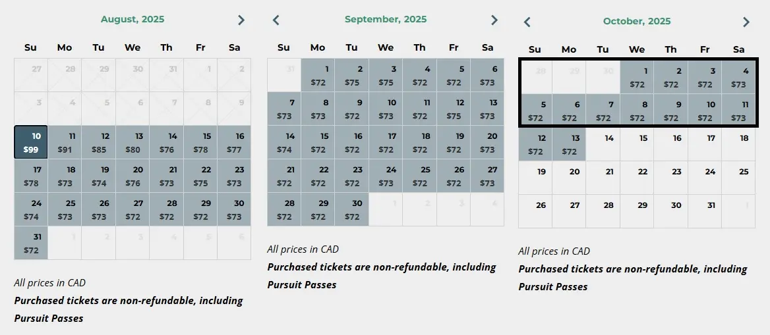
Task: Select October 1 at $72
Action: [637, 78]
